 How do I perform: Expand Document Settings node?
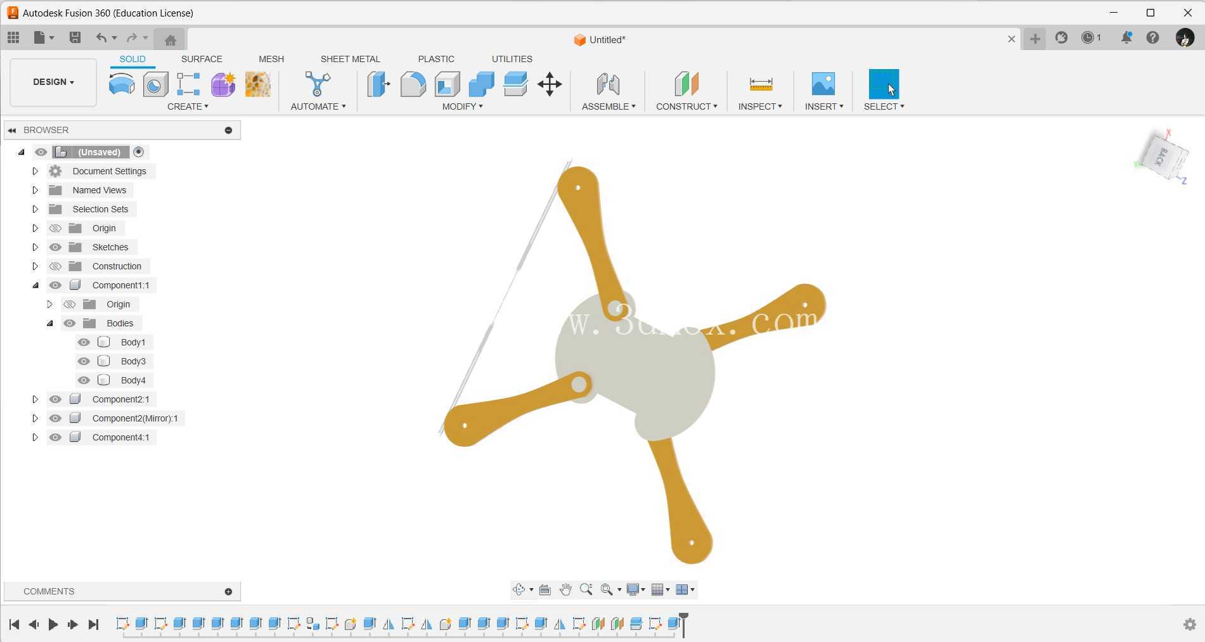[x=35, y=171]
